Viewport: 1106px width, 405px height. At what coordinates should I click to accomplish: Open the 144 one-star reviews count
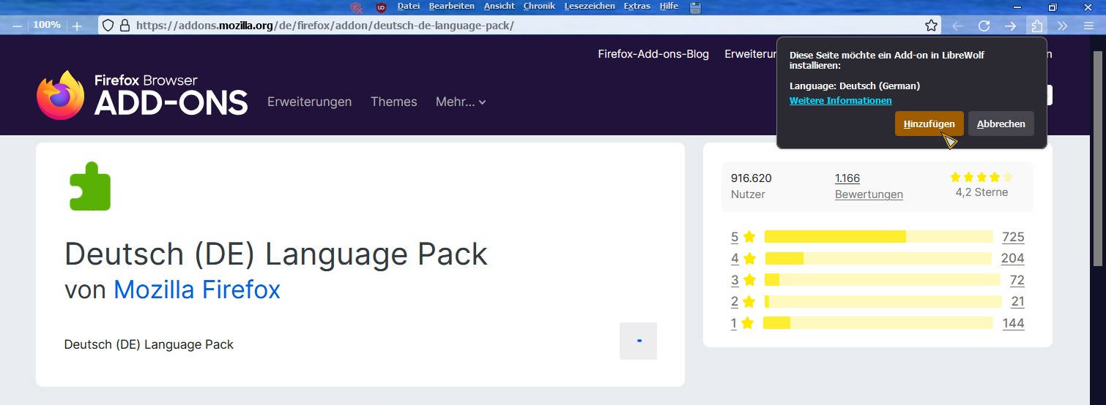tap(1013, 323)
